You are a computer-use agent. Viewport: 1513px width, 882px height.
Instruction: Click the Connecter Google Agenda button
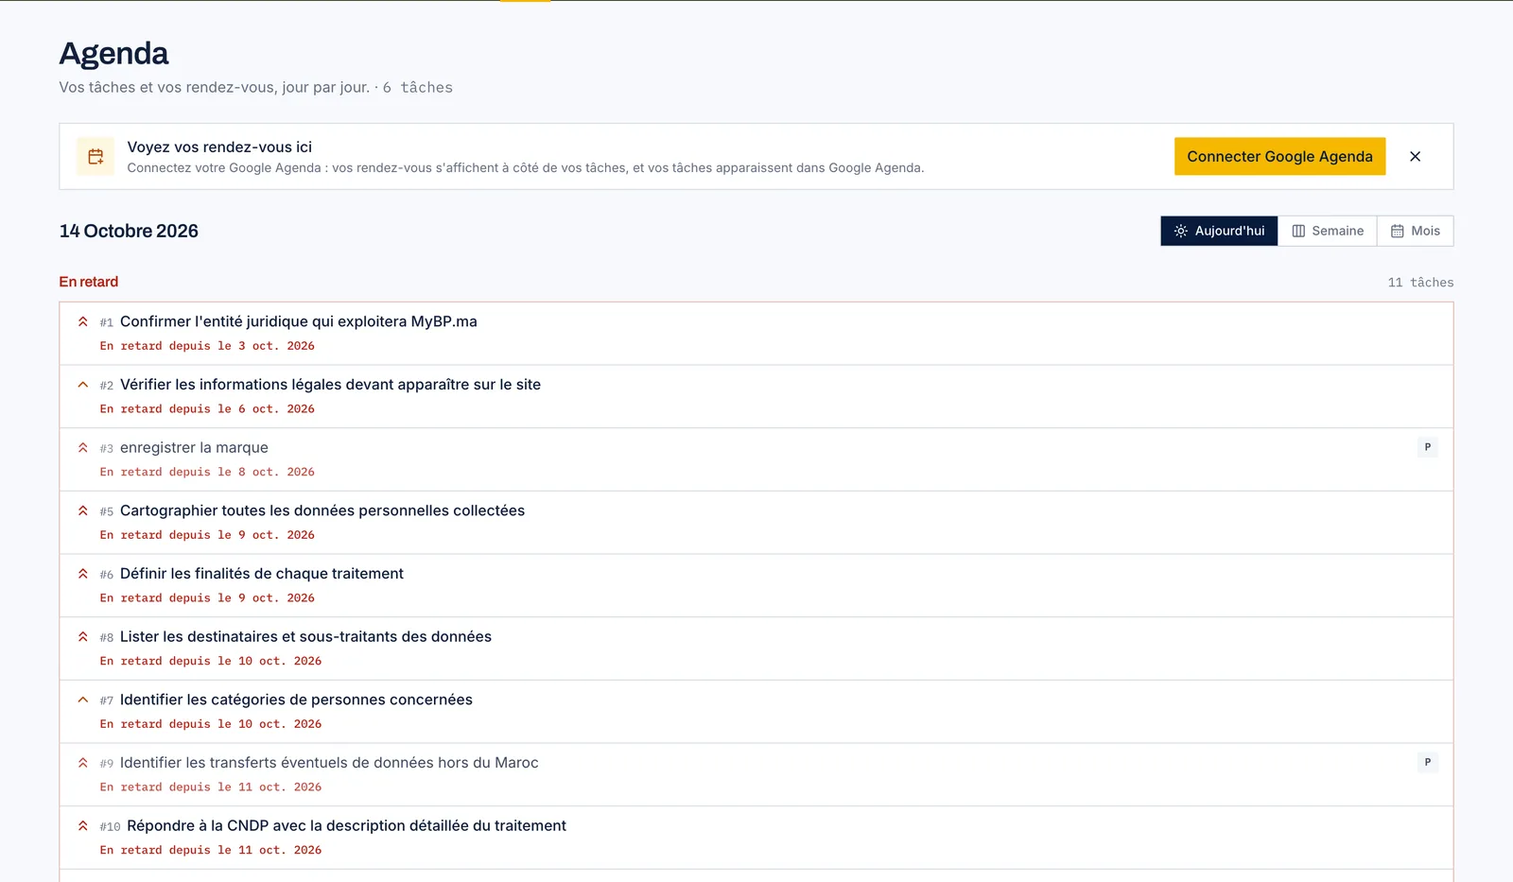click(1279, 157)
